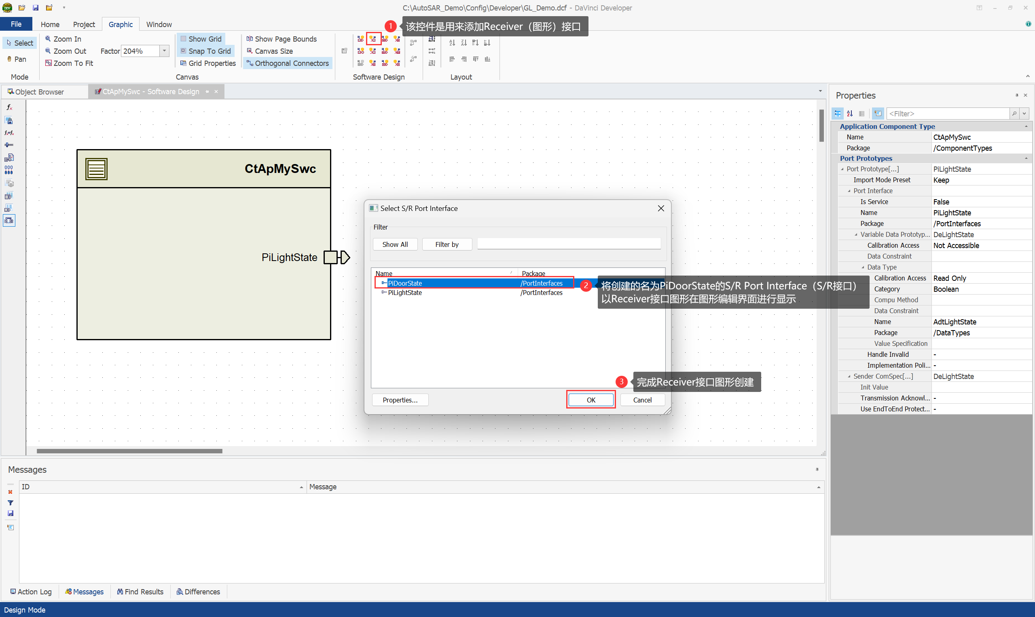
Task: Toggle Show Grid option
Action: (x=201, y=39)
